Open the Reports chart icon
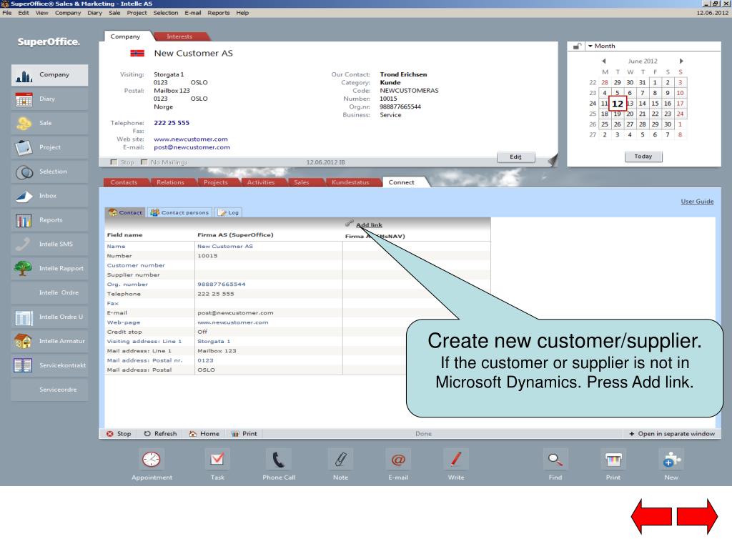732x549 pixels. tap(24, 220)
